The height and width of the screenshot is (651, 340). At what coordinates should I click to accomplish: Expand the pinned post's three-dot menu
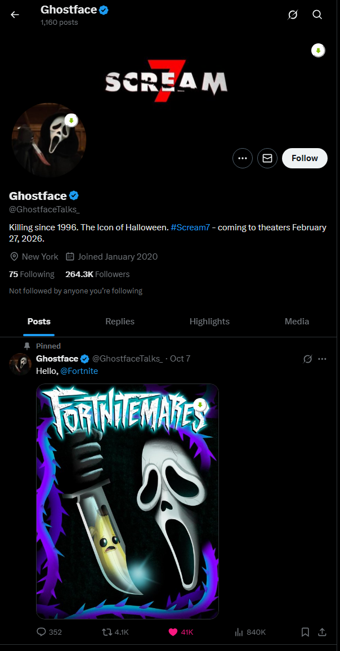click(x=322, y=359)
